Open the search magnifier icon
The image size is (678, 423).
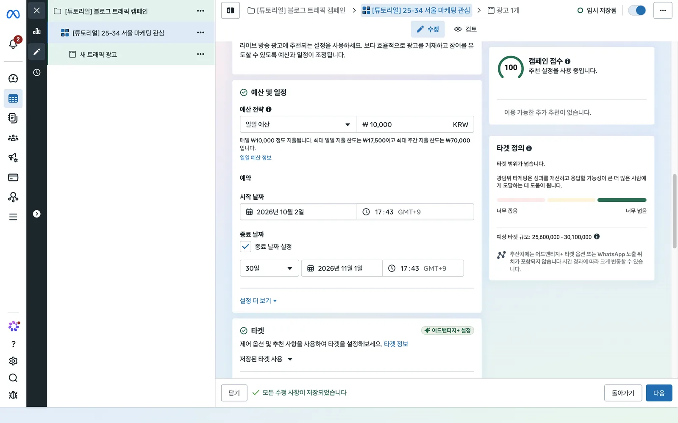13,378
